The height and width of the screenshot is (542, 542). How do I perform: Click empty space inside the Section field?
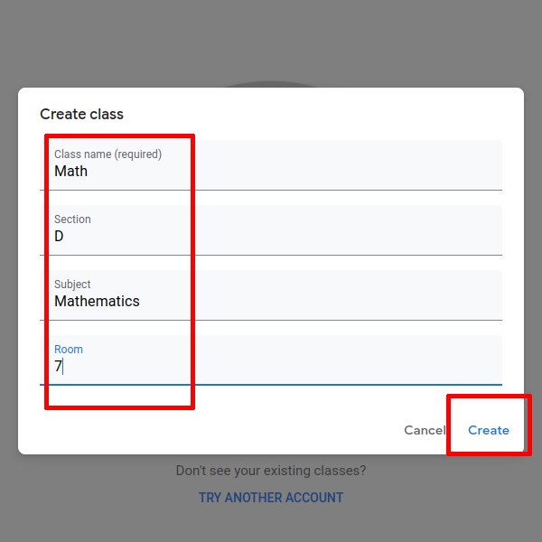click(361, 230)
